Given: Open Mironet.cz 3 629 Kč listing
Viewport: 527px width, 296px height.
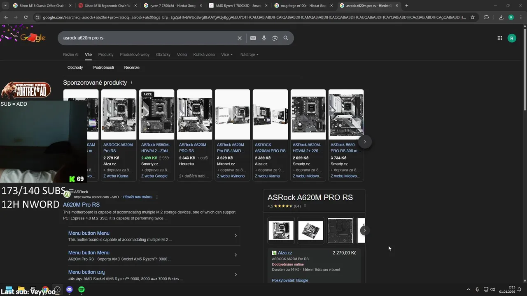Looking at the screenshot, I should [232, 135].
